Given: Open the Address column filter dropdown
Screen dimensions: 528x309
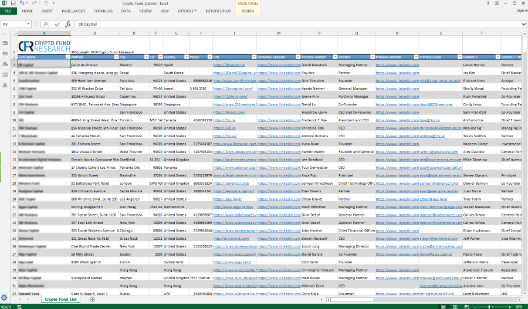Looking at the screenshot, I should (117, 57).
